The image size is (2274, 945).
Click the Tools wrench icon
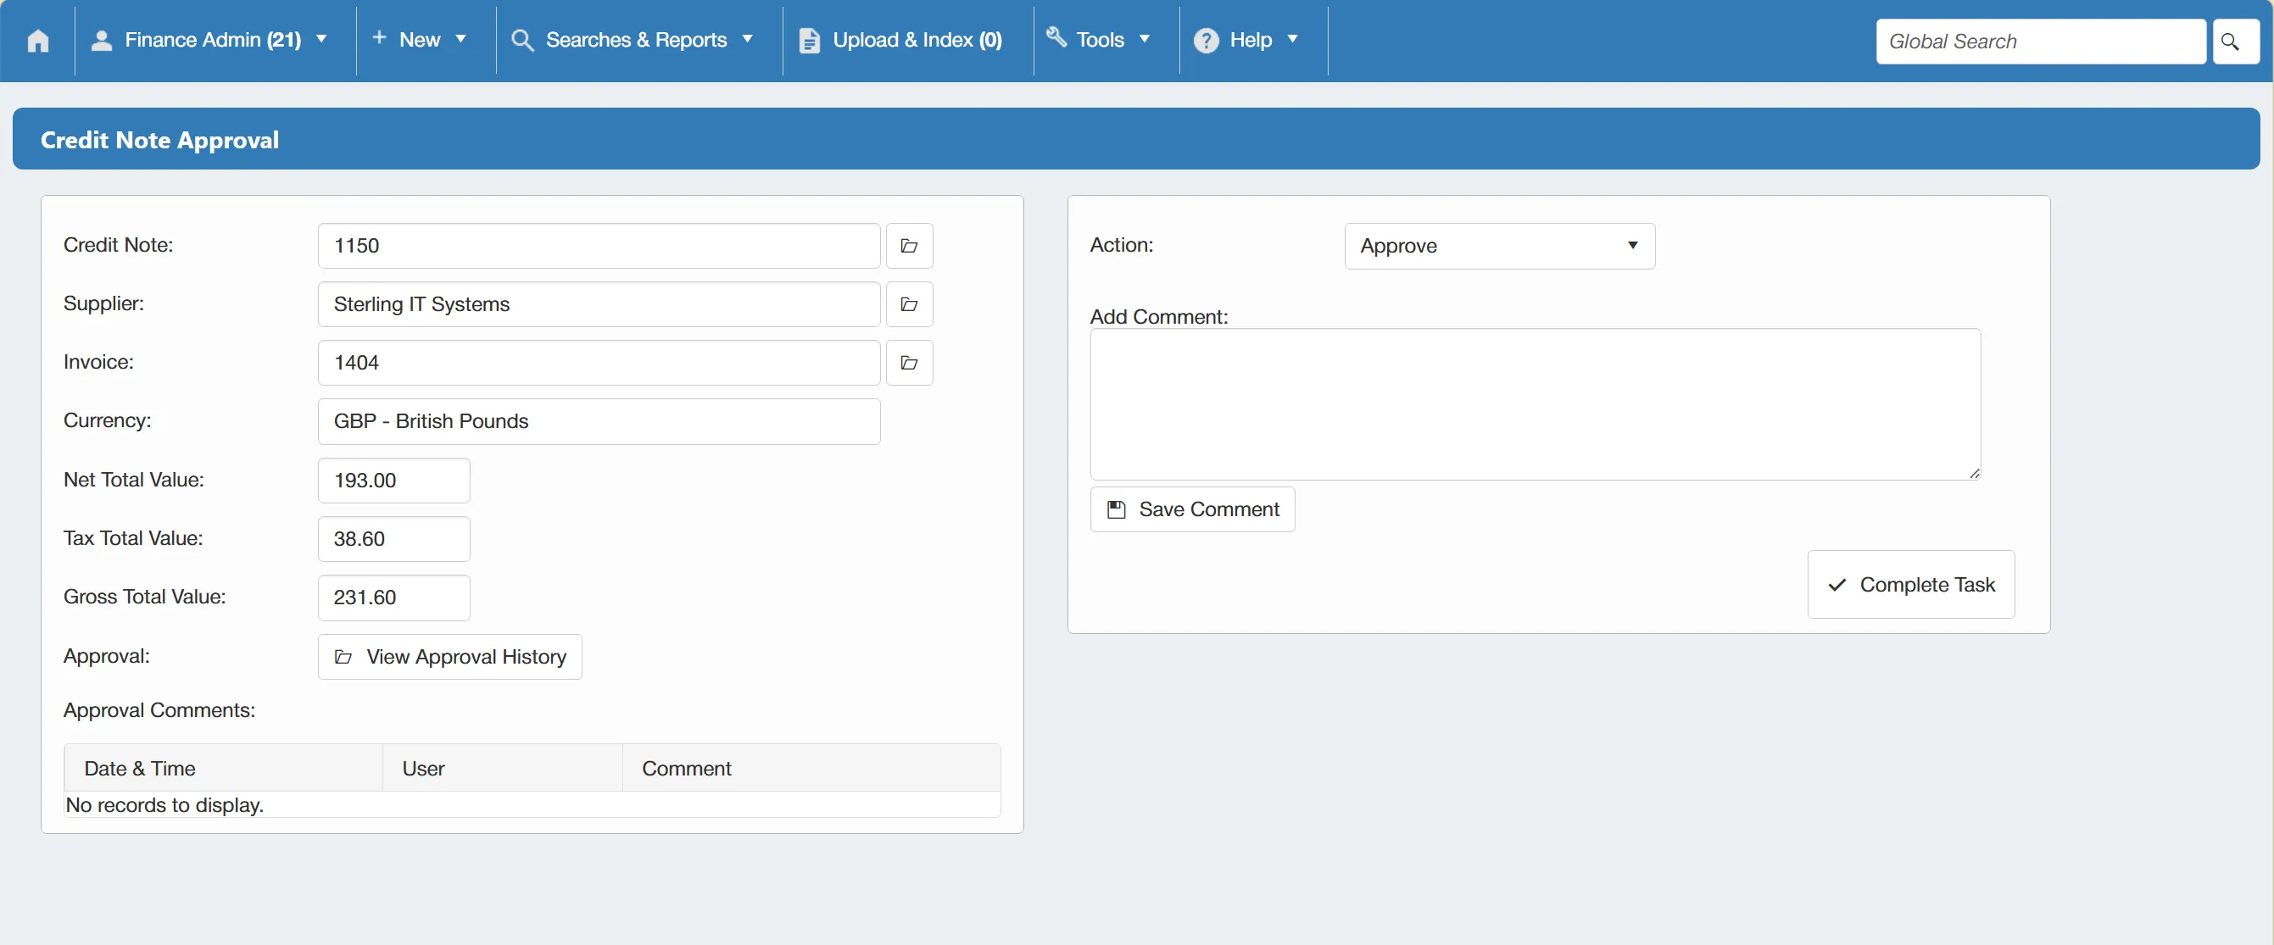coord(1056,37)
